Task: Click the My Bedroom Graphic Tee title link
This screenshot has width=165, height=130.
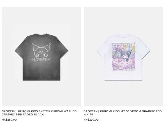Action: click(123, 113)
